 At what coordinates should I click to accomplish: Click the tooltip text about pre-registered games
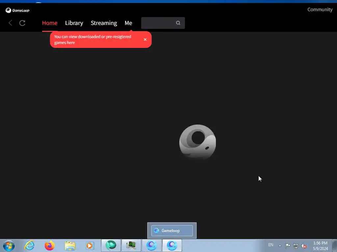click(92, 40)
